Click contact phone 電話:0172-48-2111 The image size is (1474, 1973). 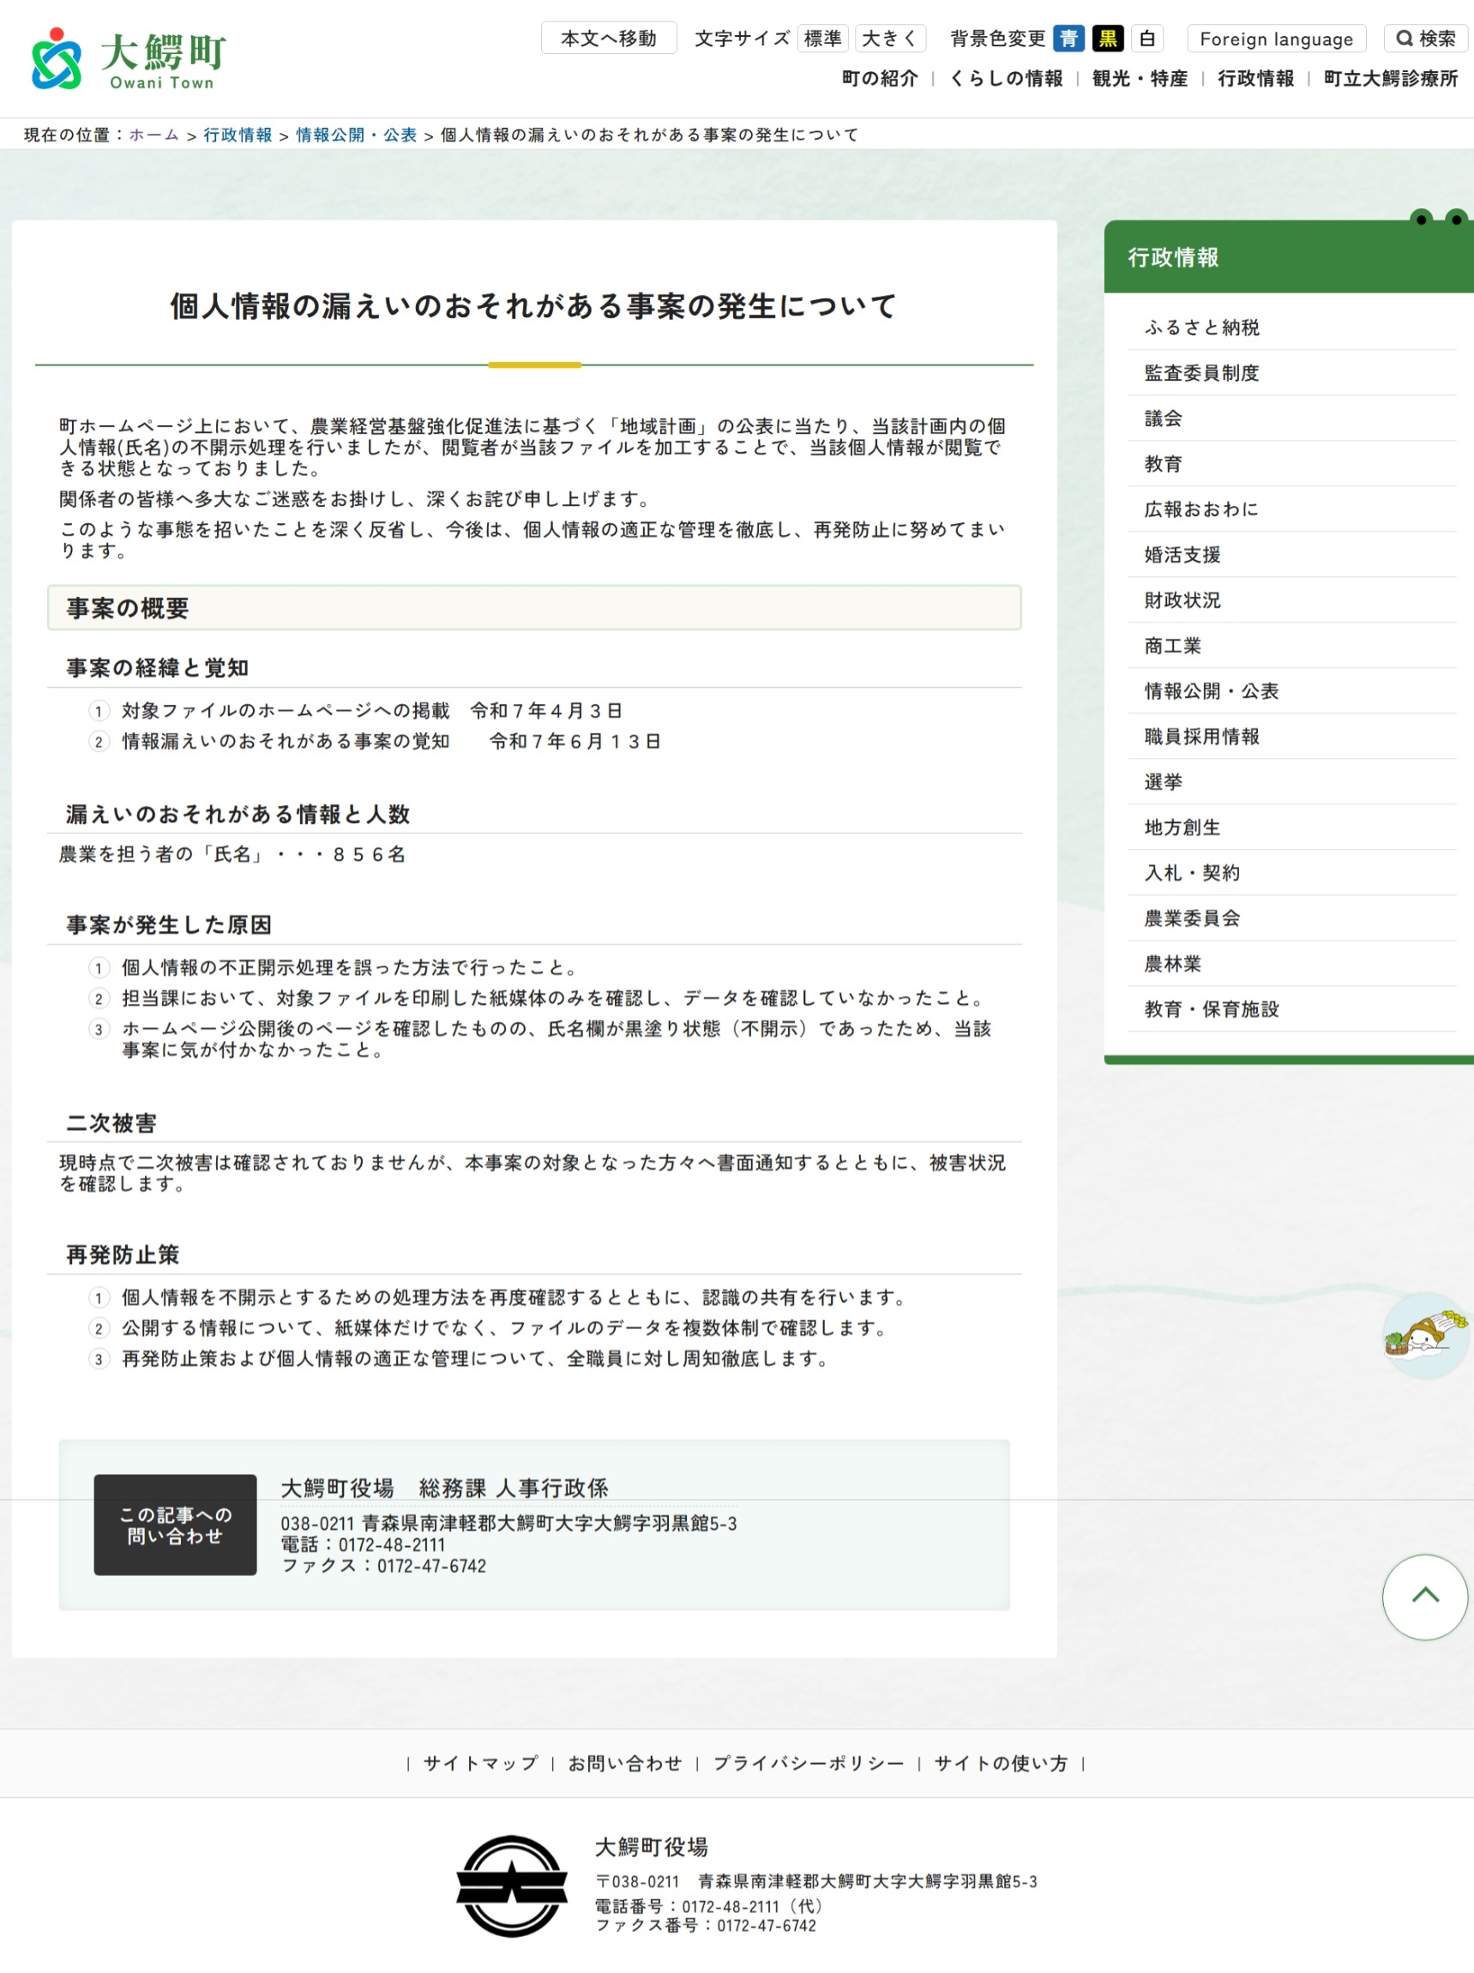point(363,1545)
